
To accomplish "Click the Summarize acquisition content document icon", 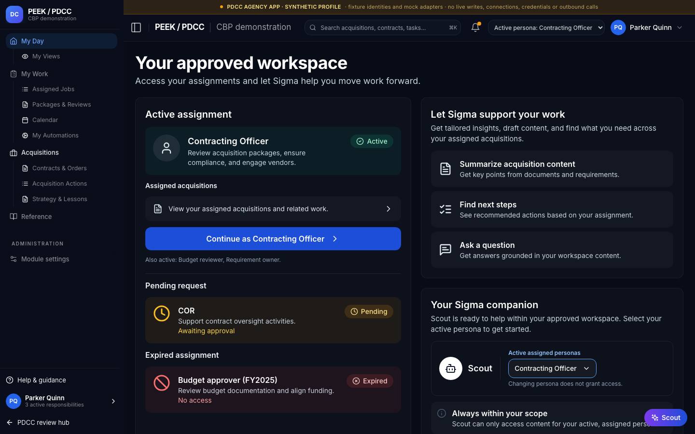I will [445, 169].
